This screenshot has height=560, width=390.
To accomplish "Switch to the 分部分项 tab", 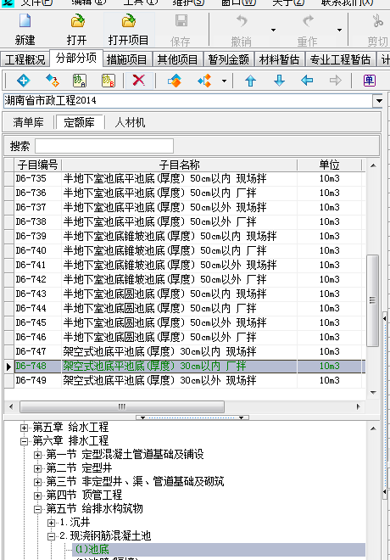I will point(76,59).
